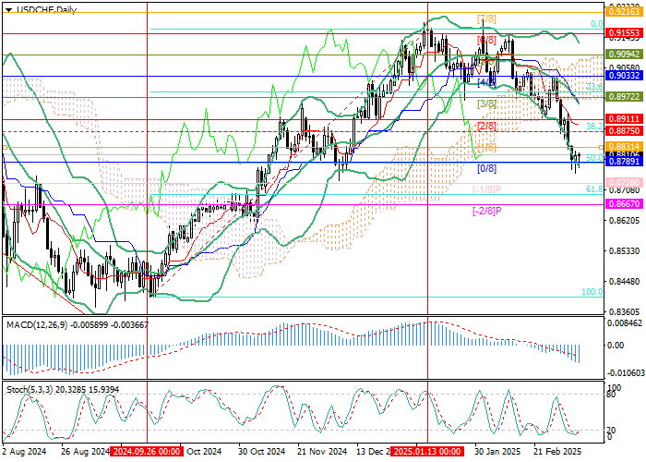Select the green 0.90942 price level tag

(624, 55)
